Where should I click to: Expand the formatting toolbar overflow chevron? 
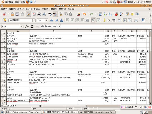150,18
